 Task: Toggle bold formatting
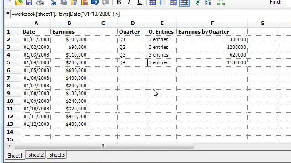(x=119, y=2)
